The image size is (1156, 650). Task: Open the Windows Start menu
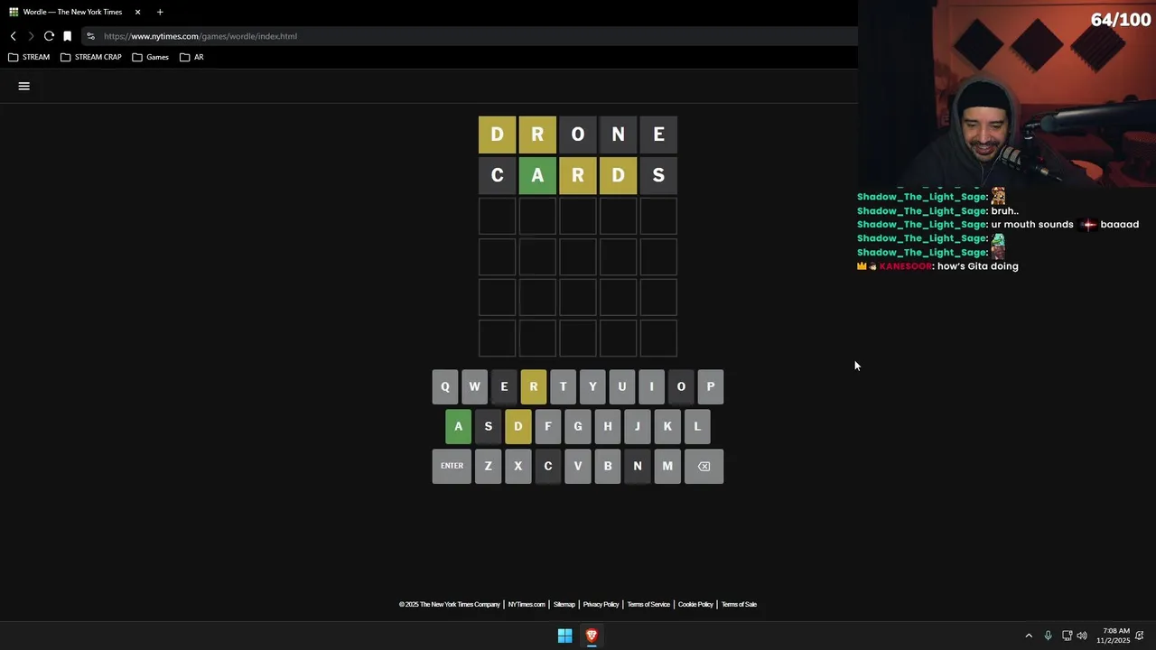[x=564, y=636]
